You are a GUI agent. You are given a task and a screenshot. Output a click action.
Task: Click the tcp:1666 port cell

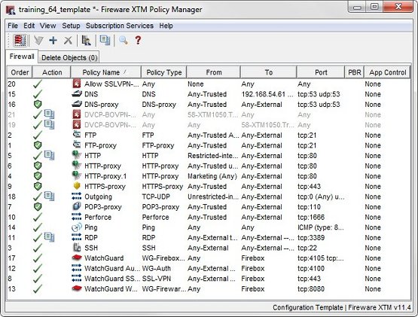311,217
